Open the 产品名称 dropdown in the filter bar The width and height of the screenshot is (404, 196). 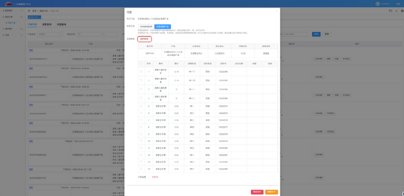pos(50,34)
